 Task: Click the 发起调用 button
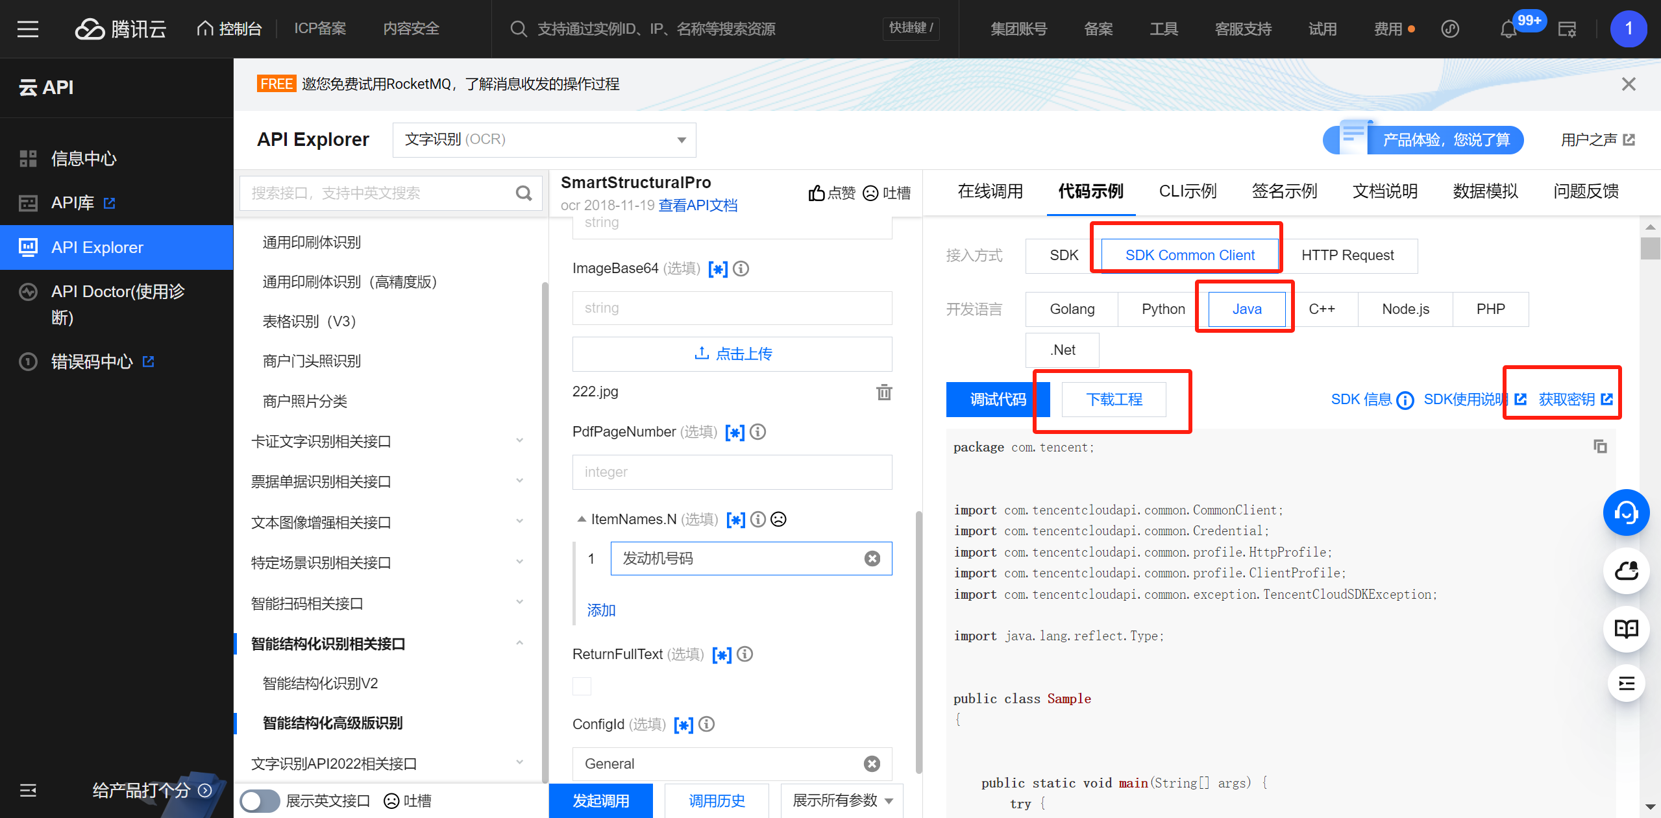point(600,801)
